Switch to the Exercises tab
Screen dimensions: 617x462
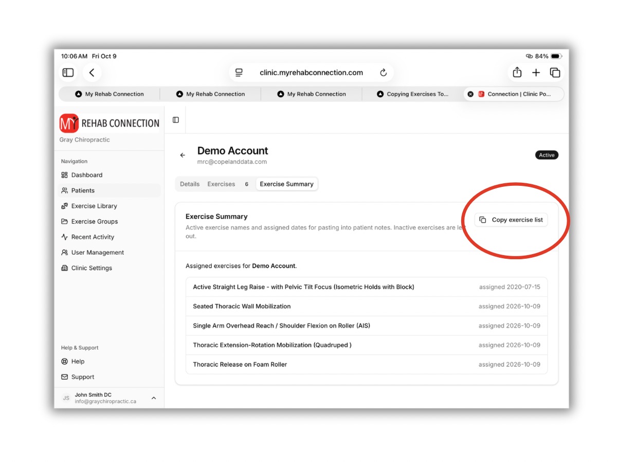point(228,184)
